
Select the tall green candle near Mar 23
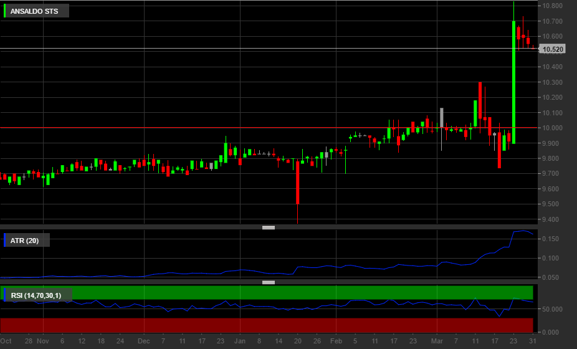513,82
